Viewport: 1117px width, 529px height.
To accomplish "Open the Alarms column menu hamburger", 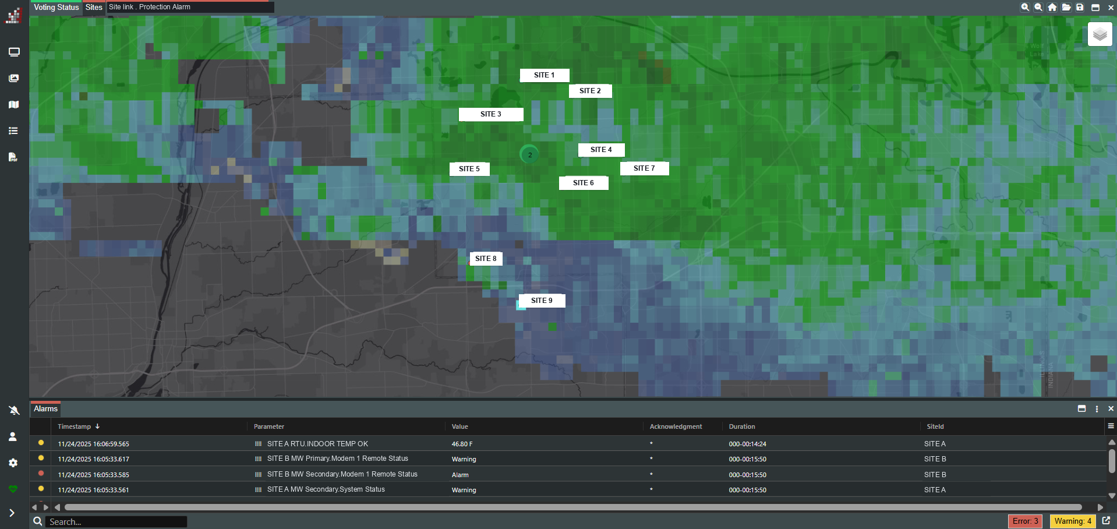I will pos(1111,426).
